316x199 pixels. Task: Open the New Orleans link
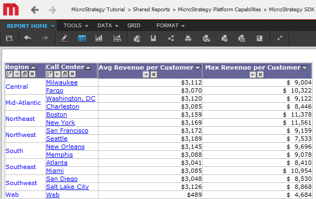coord(65,147)
